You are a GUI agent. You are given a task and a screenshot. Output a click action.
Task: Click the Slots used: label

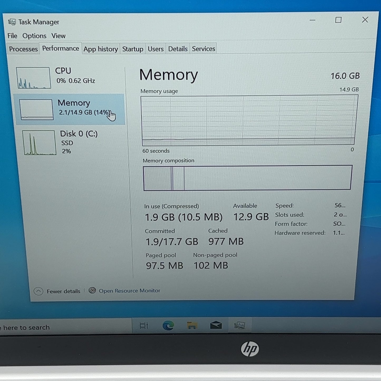click(290, 215)
